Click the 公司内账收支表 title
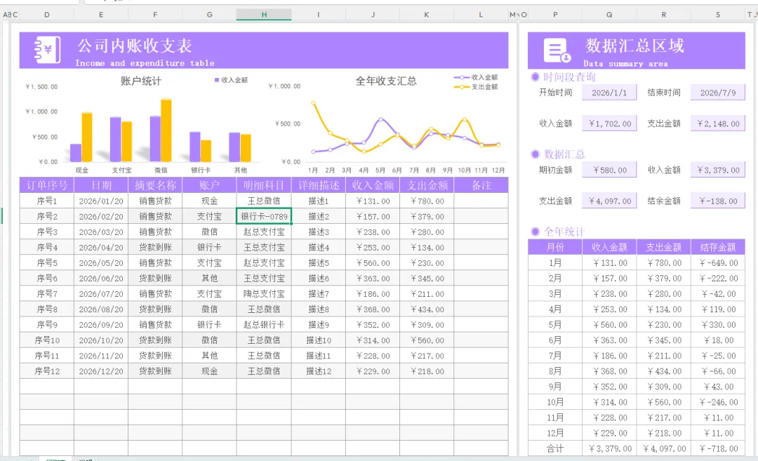Viewport: 758px width, 461px height. click(135, 46)
